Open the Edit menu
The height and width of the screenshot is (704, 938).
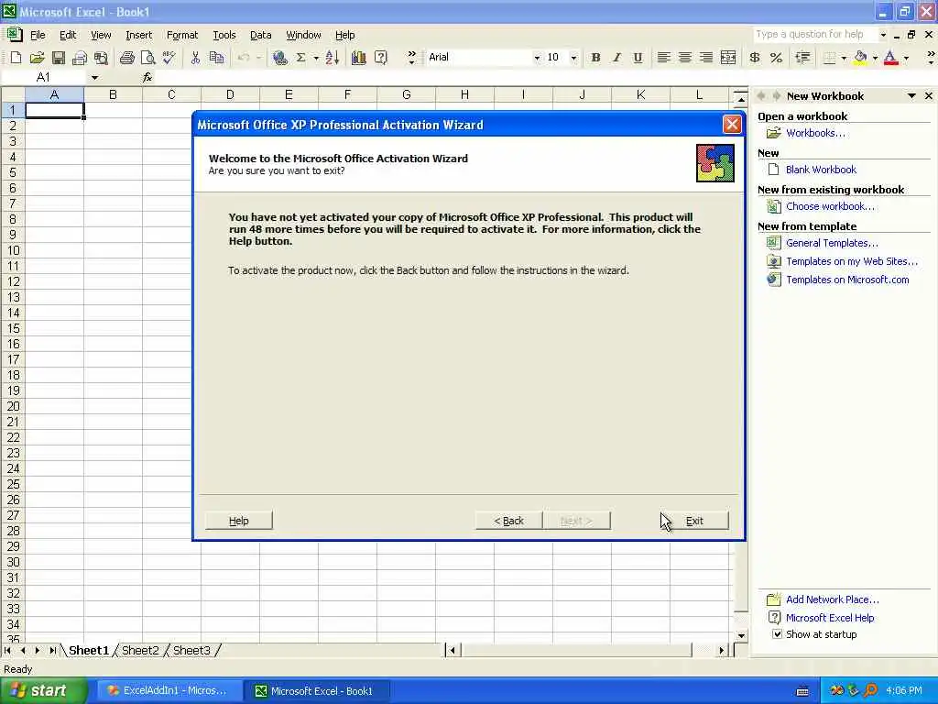coord(68,35)
